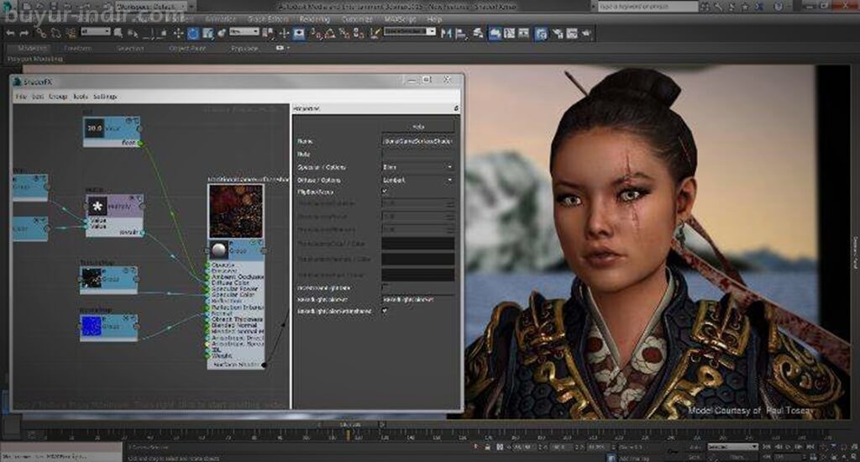The height and width of the screenshot is (462, 860).
Task: Open ShaderFX Tools menu
Action: 81,97
